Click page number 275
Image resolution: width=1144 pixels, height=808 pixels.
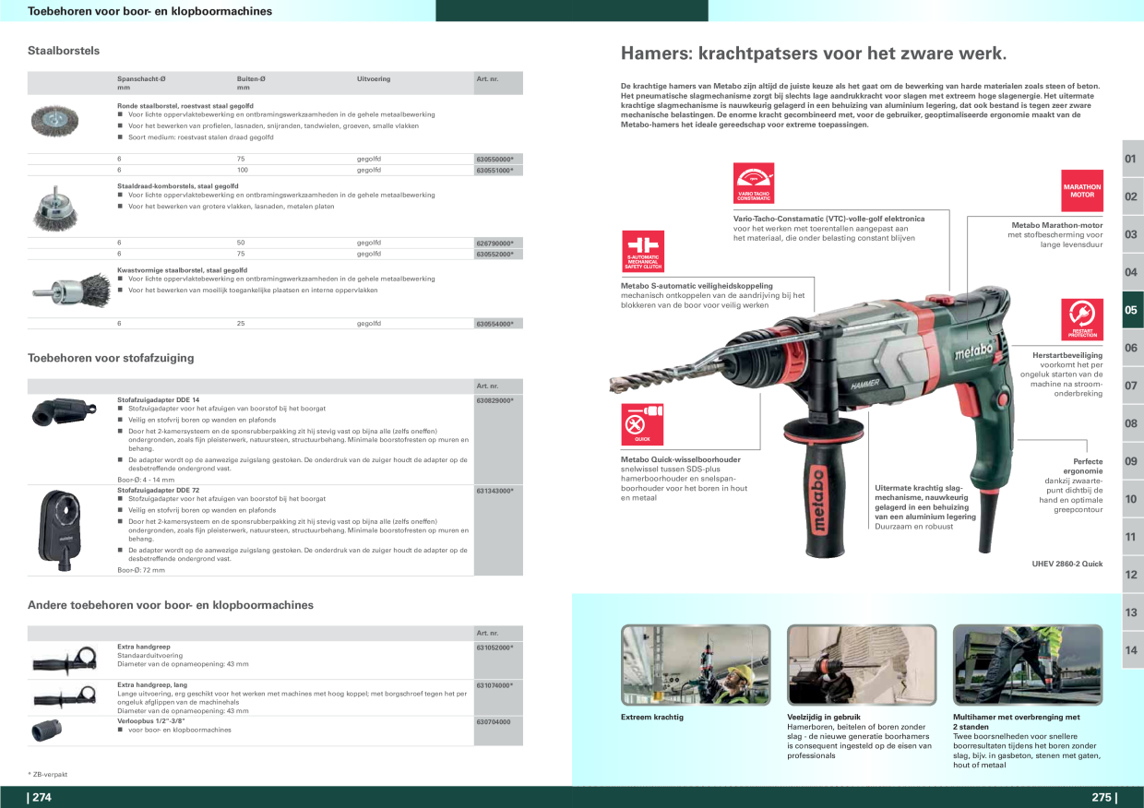(1103, 799)
